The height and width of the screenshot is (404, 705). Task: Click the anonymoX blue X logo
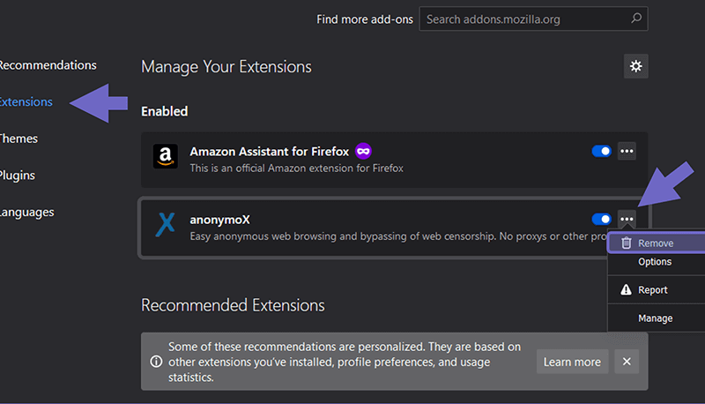[x=166, y=225]
